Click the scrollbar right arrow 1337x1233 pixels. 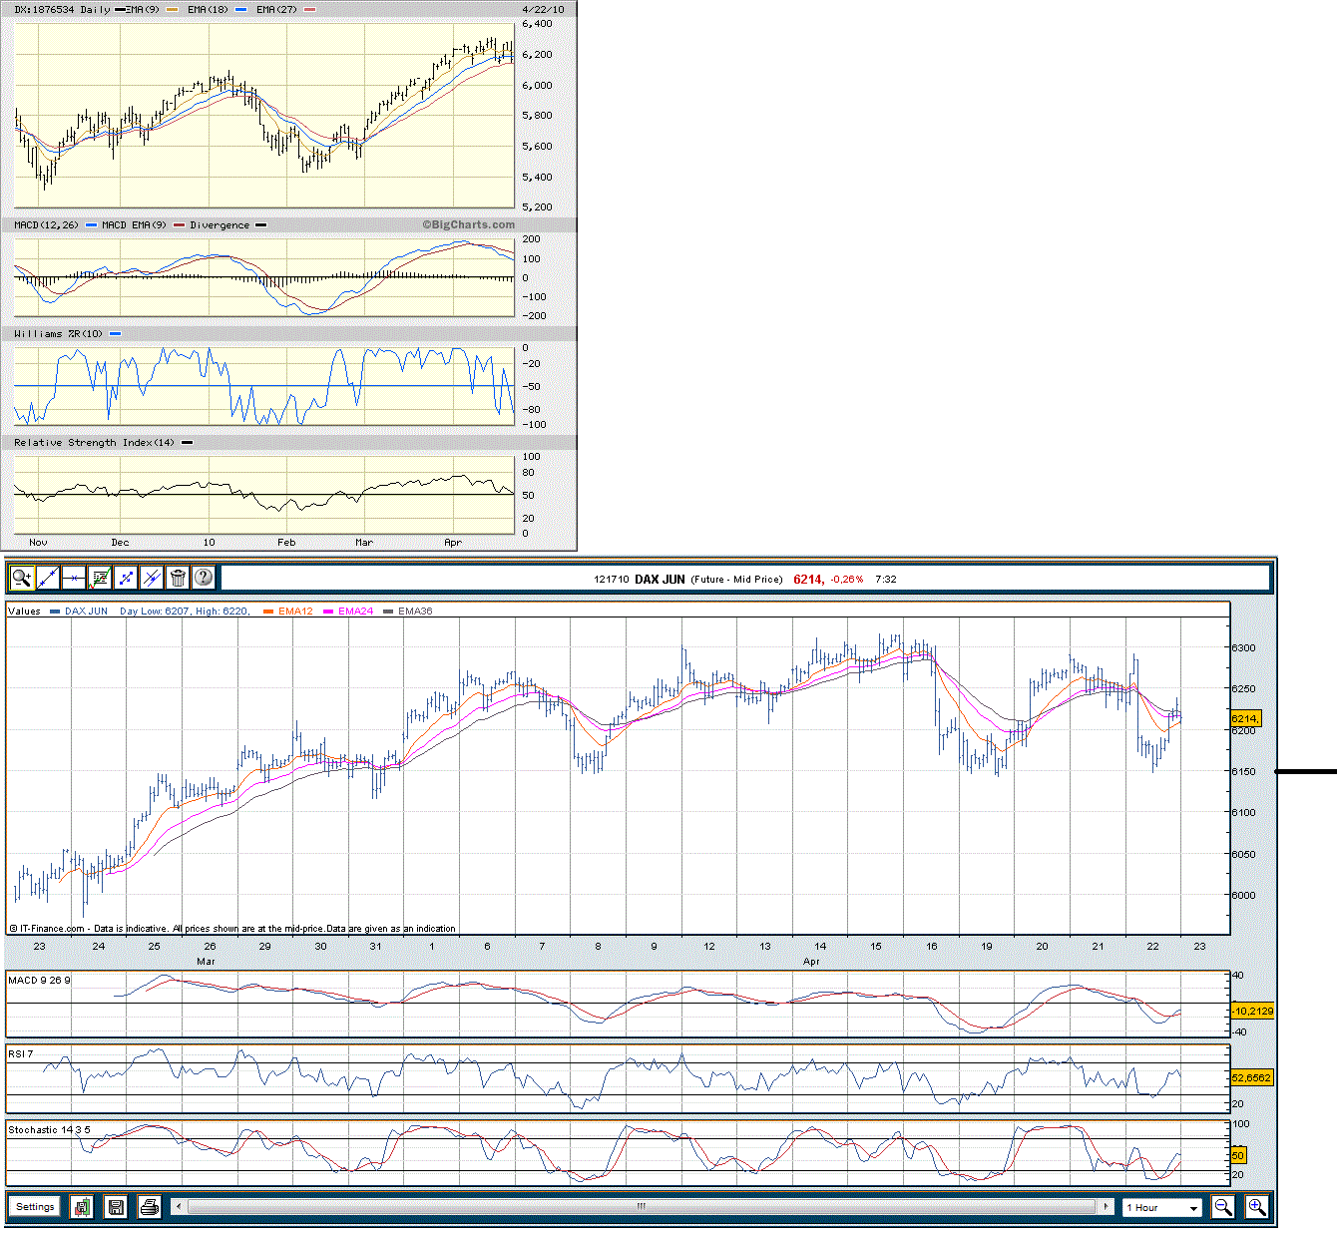[1106, 1207]
